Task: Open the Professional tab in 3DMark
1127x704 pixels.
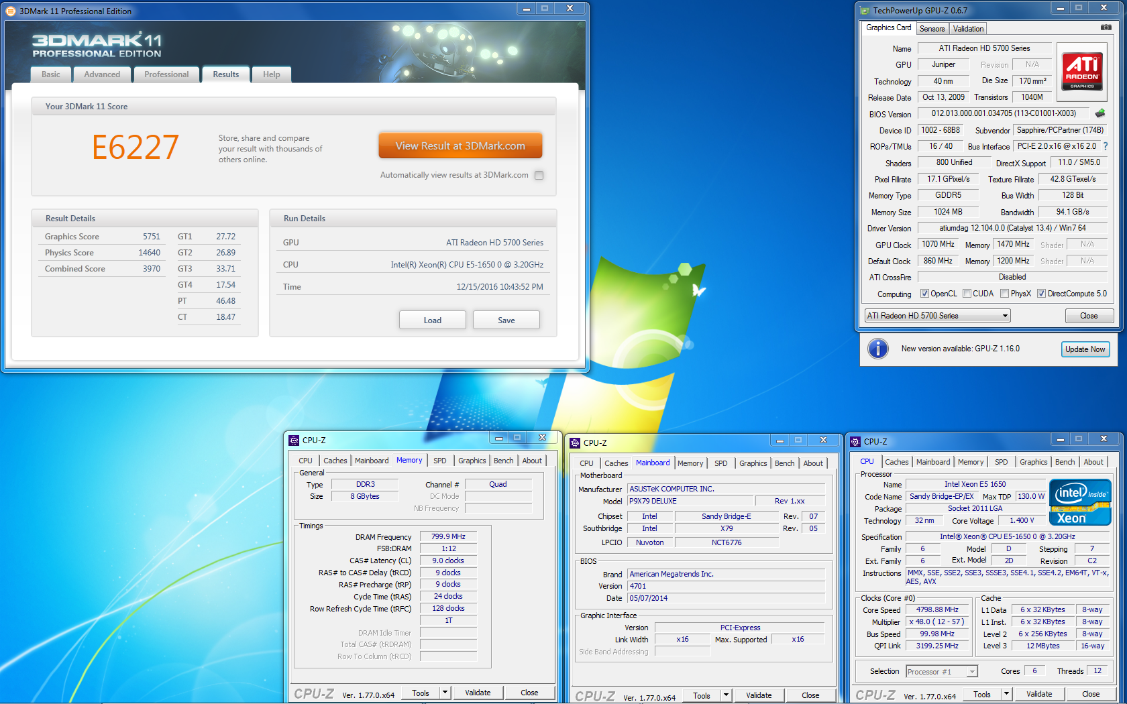Action: [166, 74]
